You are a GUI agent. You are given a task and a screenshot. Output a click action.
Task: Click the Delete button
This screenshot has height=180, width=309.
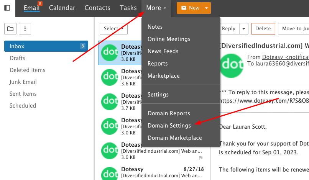[263, 28]
